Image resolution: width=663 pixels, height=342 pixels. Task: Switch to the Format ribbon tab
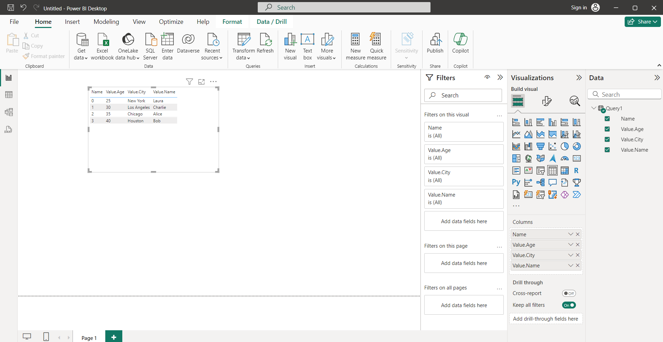232,21
